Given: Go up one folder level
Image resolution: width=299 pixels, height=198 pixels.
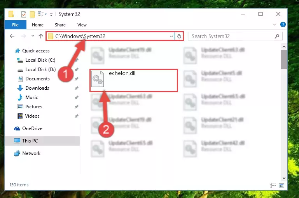Looking at the screenshot, I should (x=40, y=36).
